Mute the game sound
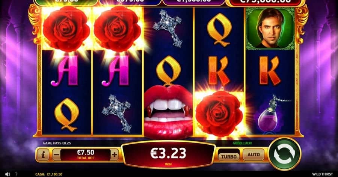Viewport: 338px width, 177px height. tap(8, 174)
